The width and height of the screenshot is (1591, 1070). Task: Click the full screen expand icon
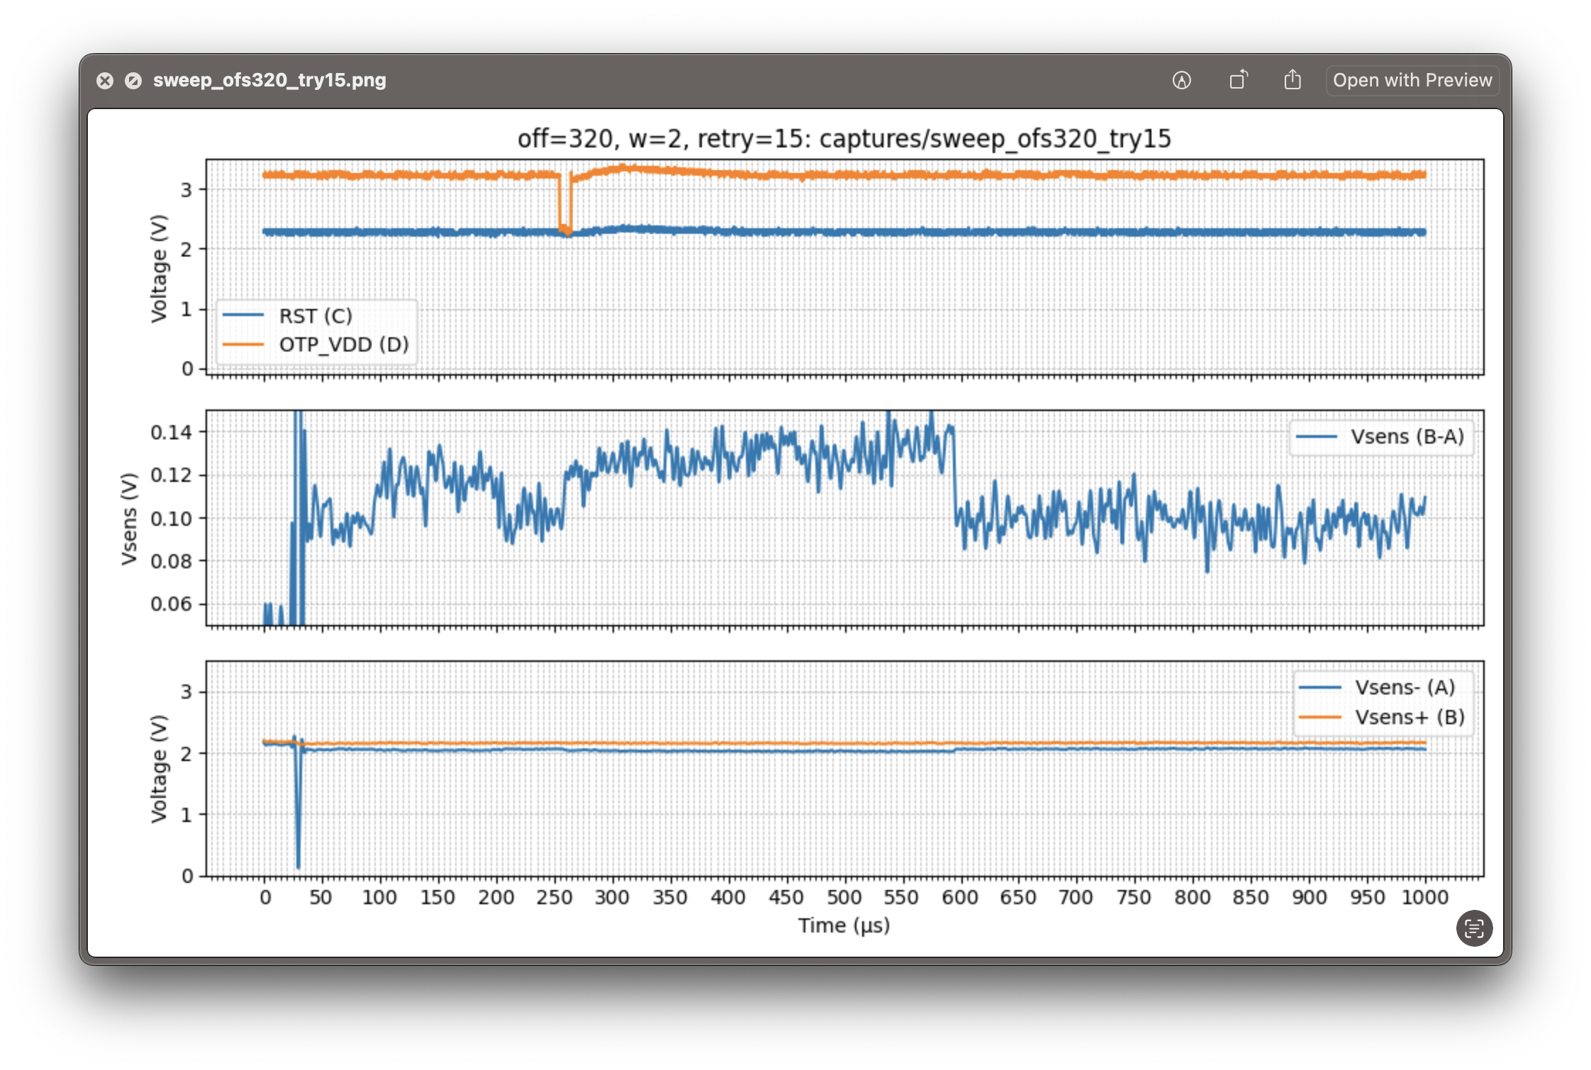(133, 81)
